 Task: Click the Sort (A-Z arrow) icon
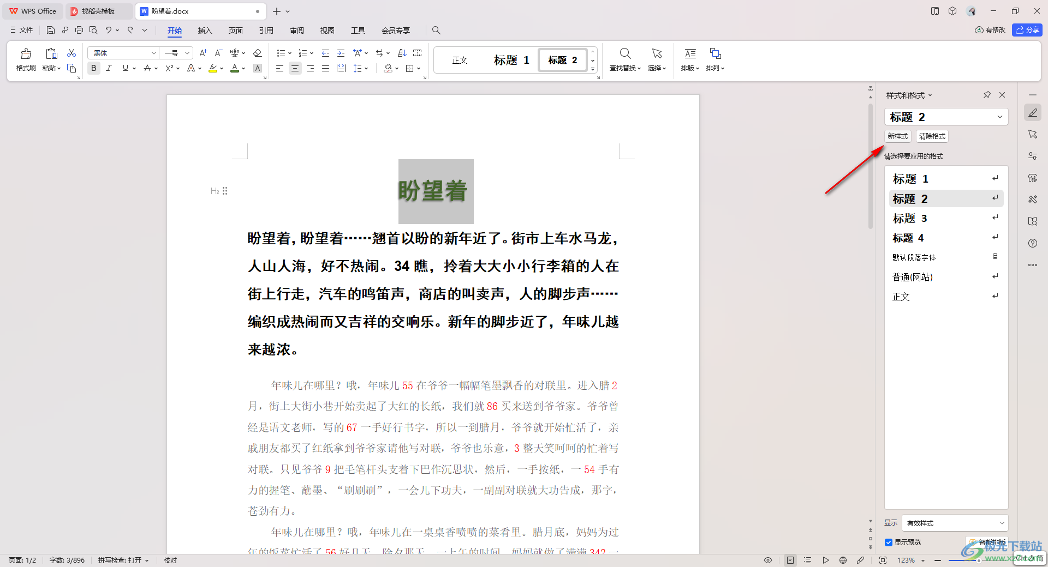coord(402,53)
